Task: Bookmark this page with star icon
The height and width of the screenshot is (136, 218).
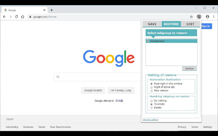Action: 191,17
